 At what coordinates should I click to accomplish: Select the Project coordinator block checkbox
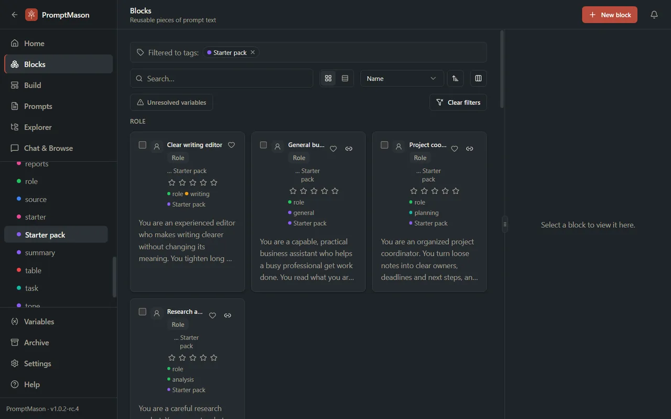(x=384, y=145)
